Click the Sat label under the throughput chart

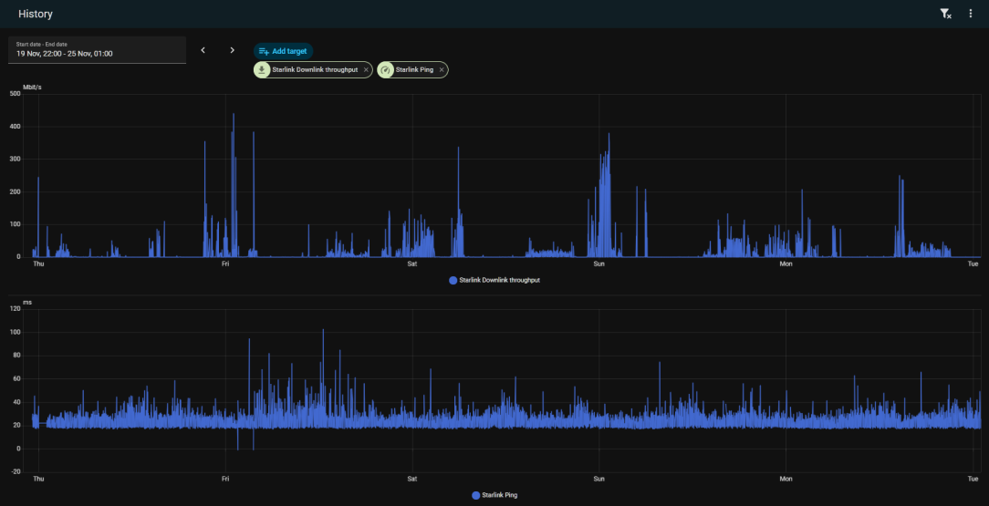[x=411, y=264]
